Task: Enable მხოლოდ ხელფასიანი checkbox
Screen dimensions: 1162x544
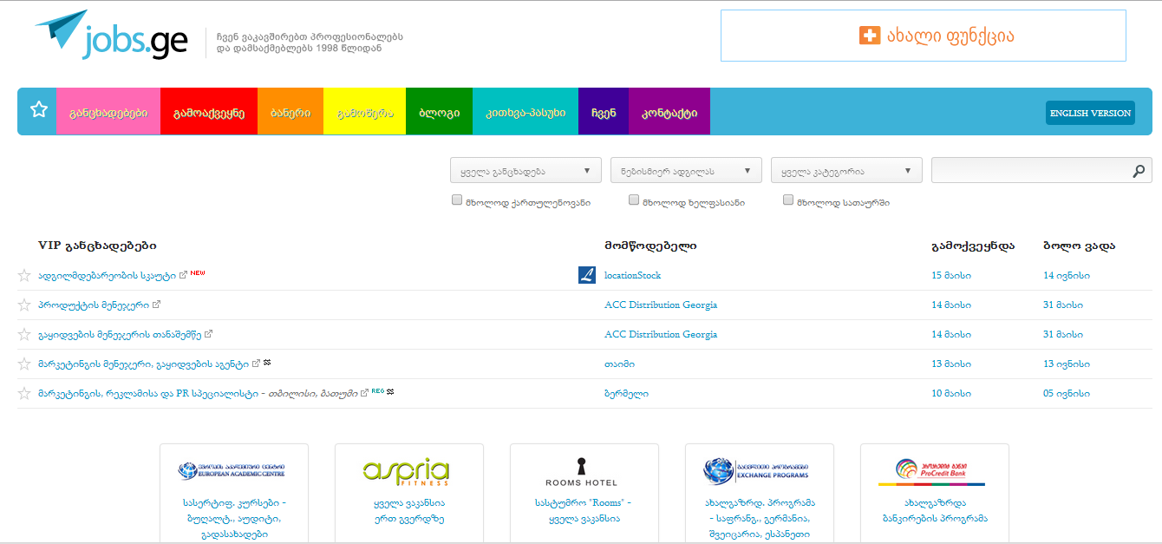Action: click(x=634, y=200)
